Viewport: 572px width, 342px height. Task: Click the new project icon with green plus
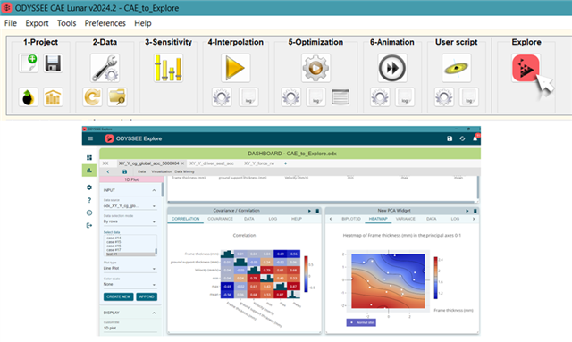tap(29, 63)
